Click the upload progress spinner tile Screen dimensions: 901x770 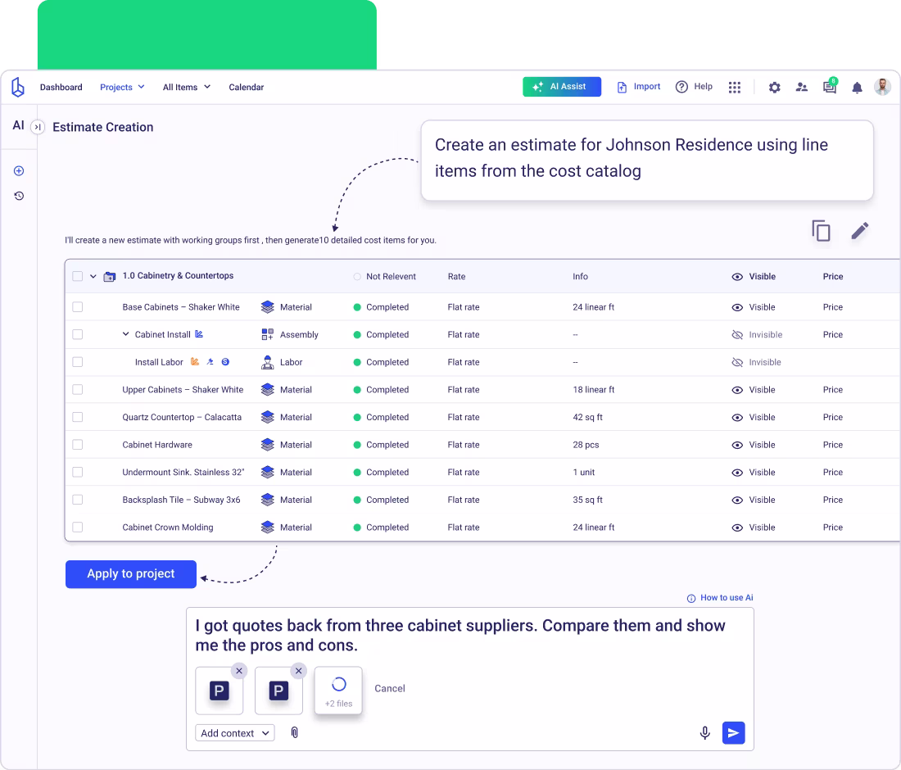338,690
